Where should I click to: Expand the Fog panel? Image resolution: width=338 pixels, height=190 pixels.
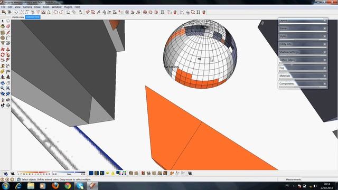(303, 68)
